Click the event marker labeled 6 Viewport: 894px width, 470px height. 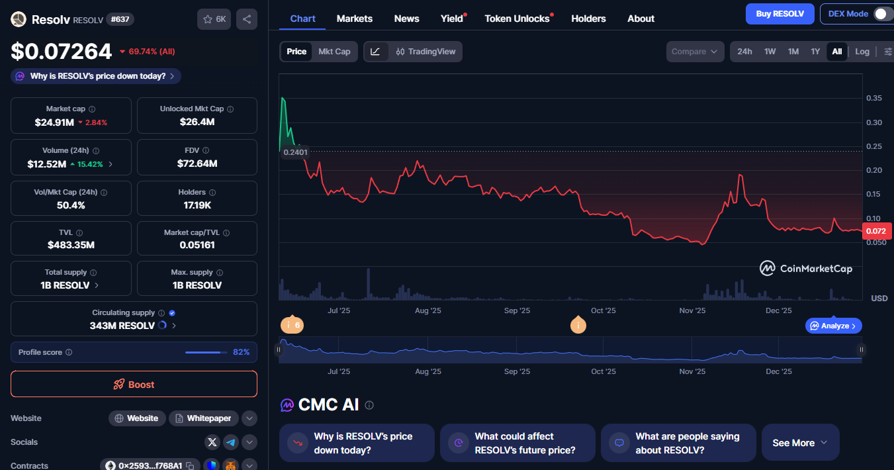tap(292, 324)
